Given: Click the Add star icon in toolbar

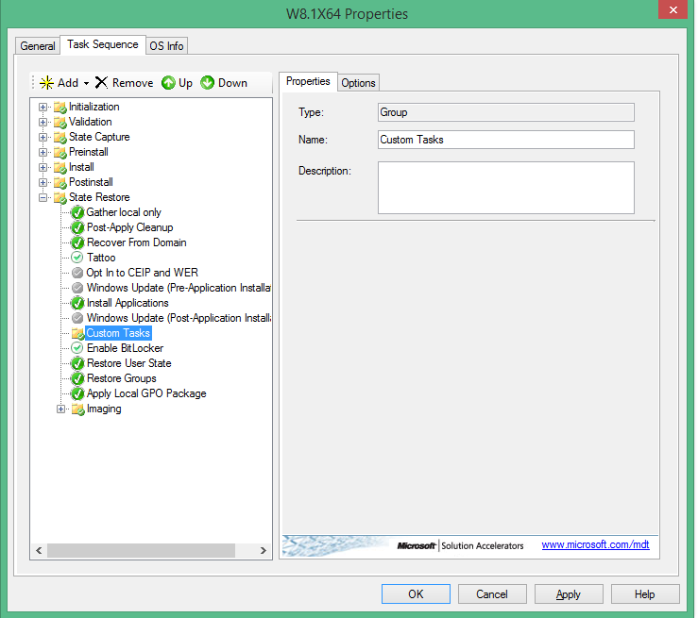Looking at the screenshot, I should click(46, 83).
